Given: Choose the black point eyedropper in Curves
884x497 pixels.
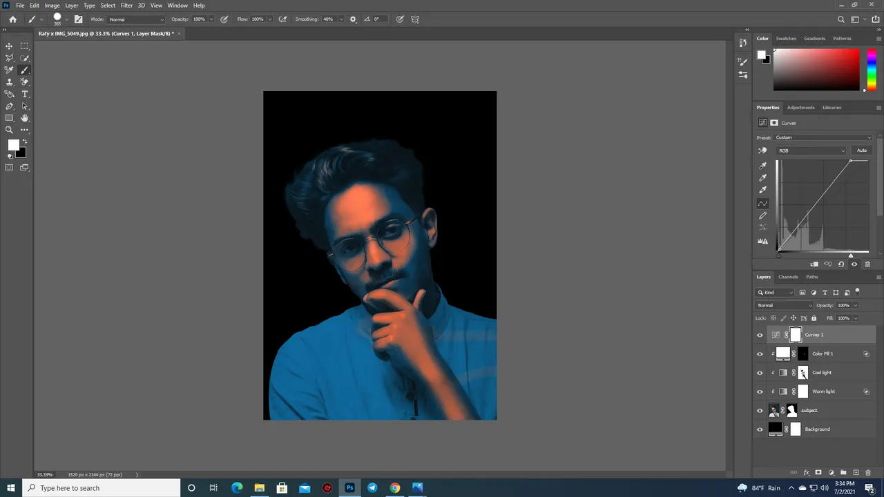Looking at the screenshot, I should [762, 166].
